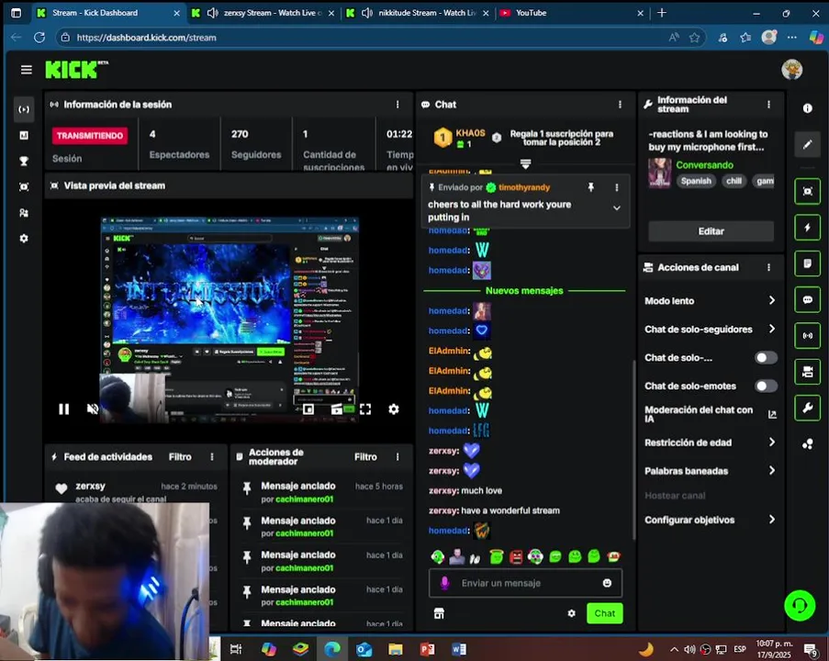Open options menu of Información del stream panel
This screenshot has width=829, height=661.
[x=768, y=105]
